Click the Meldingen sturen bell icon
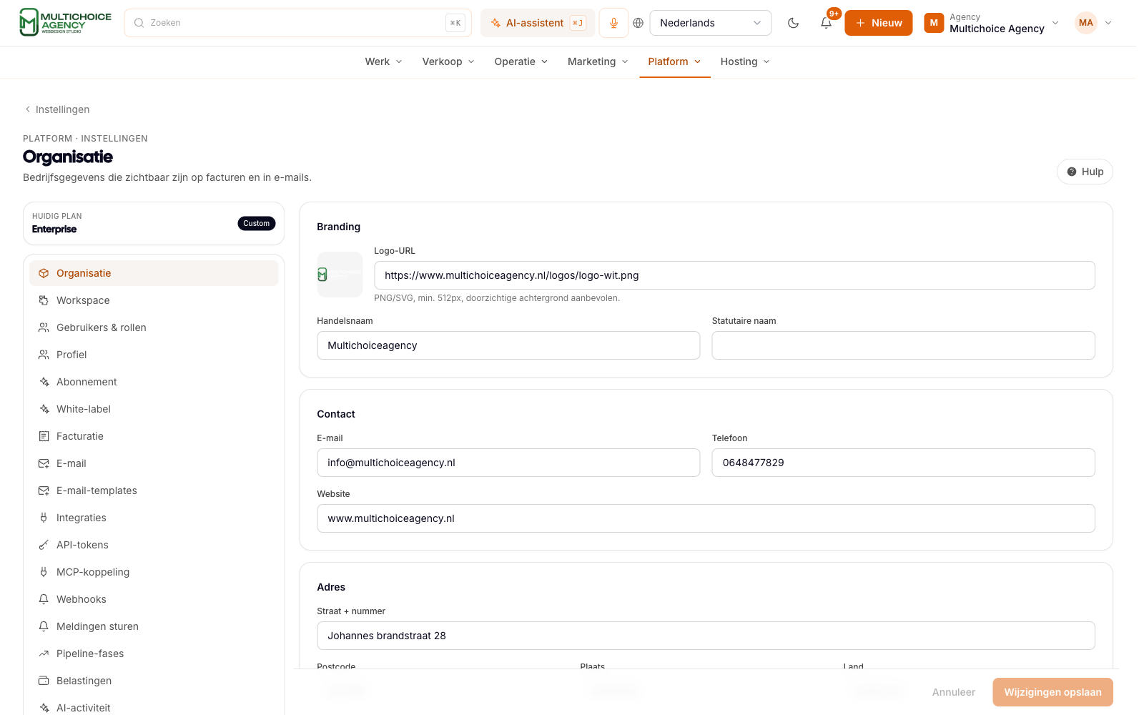 [x=44, y=626]
